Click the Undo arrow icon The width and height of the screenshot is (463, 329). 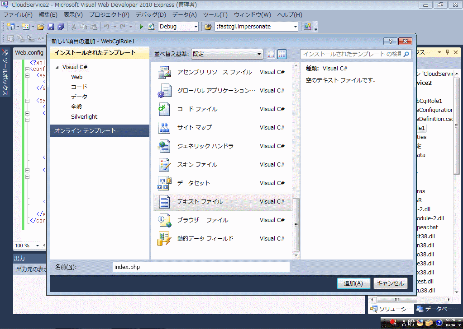[107, 27]
